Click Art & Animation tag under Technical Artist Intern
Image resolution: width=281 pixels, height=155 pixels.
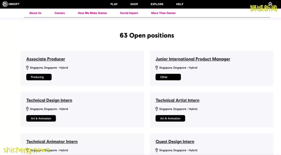[x=170, y=118]
